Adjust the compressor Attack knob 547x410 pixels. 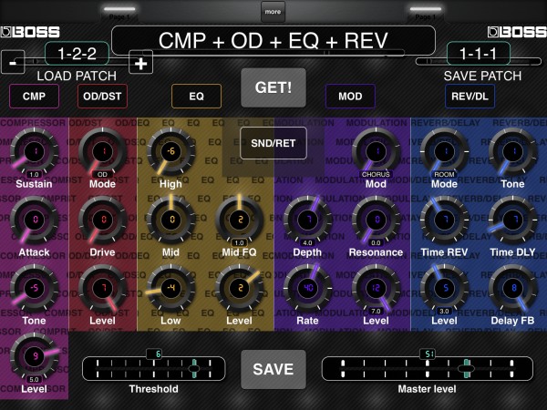tap(34, 220)
